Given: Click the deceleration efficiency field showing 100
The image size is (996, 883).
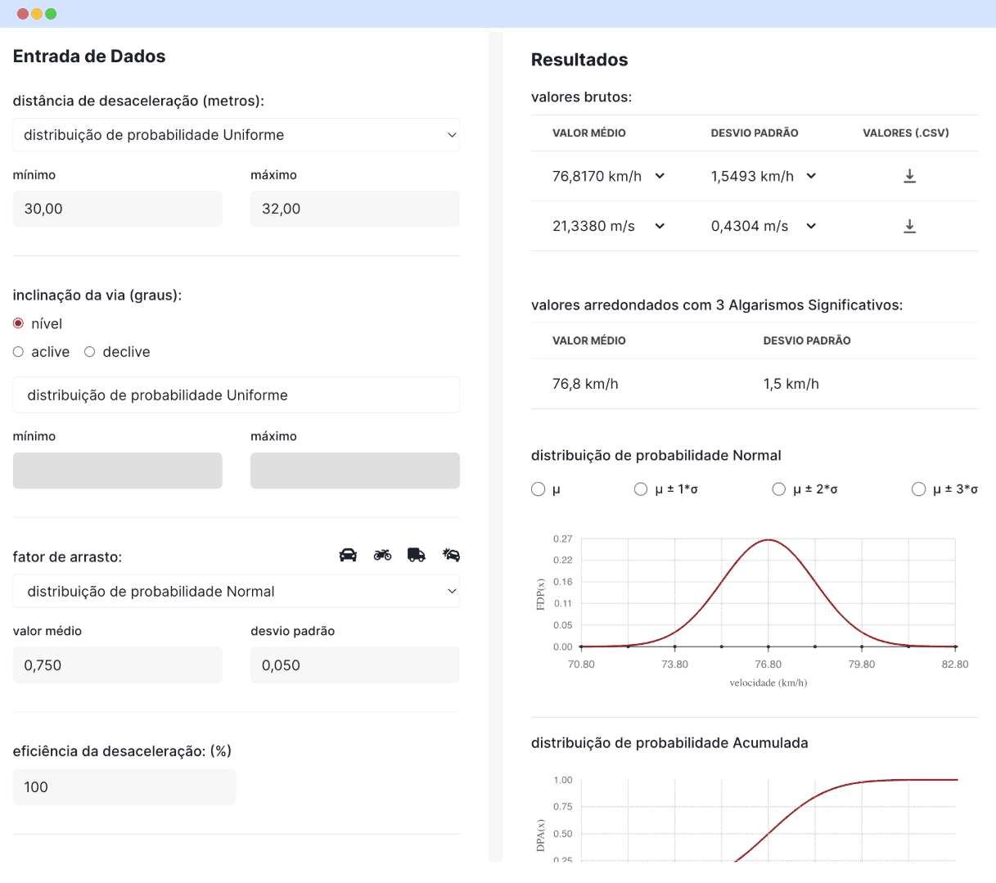Looking at the screenshot, I should pos(124,787).
